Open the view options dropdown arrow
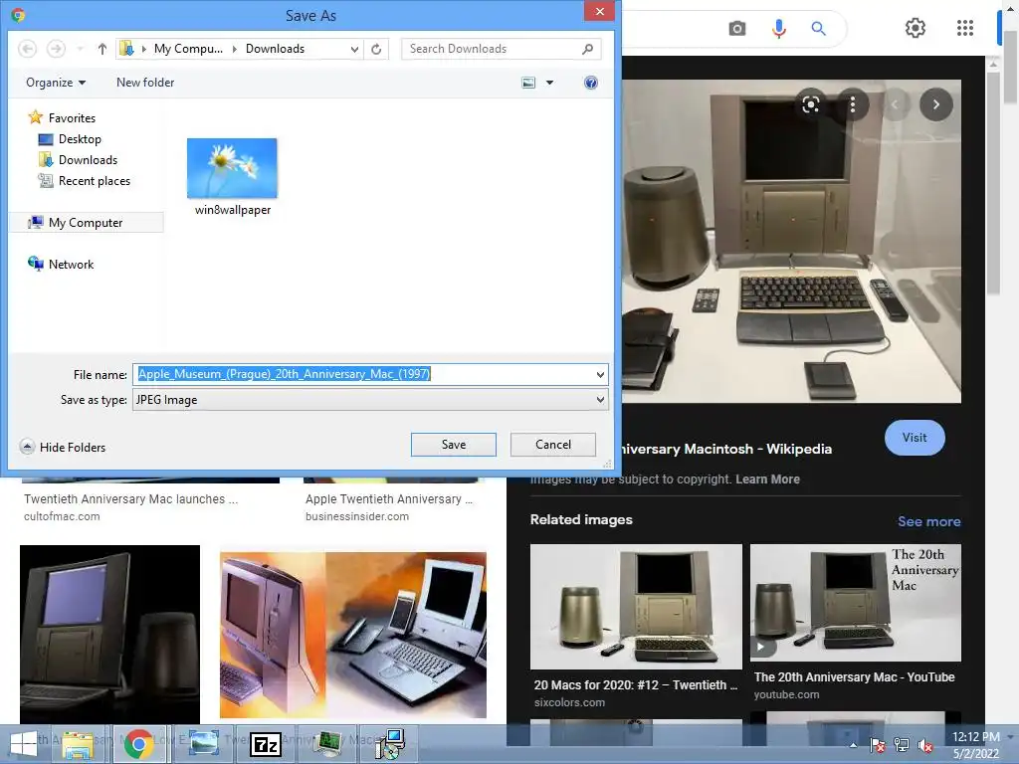 [549, 83]
